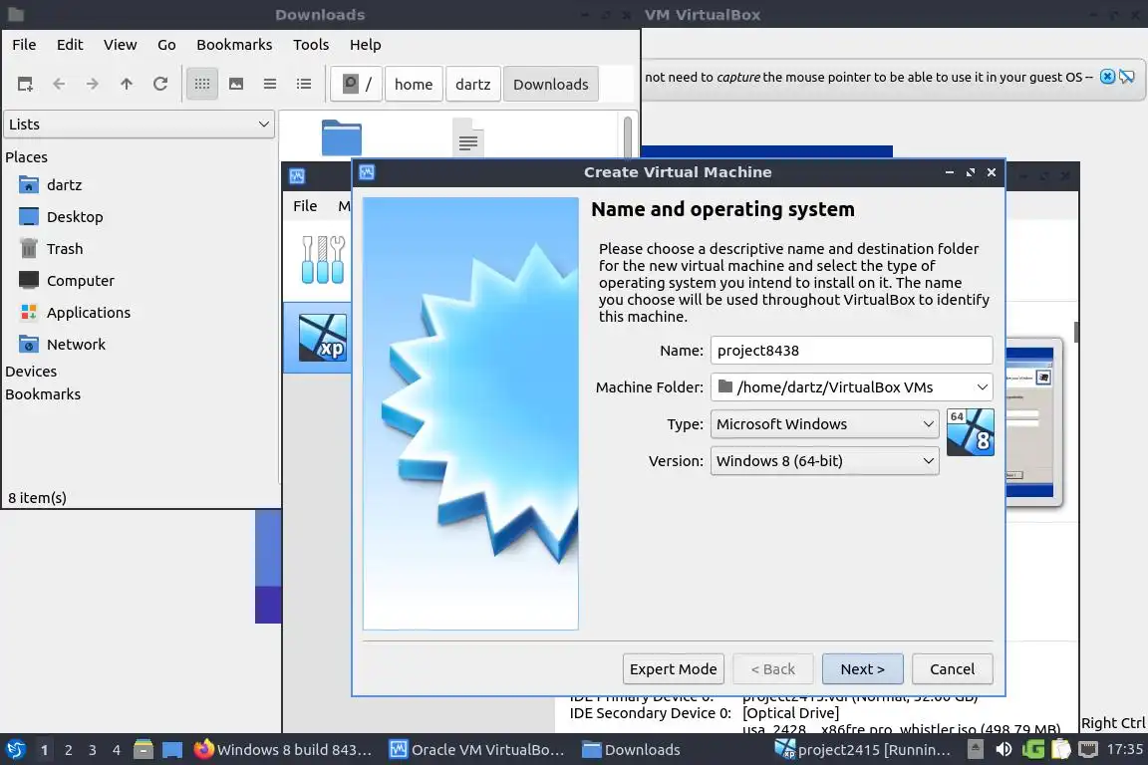
Task: Click Next to continue wizard
Action: (x=862, y=669)
